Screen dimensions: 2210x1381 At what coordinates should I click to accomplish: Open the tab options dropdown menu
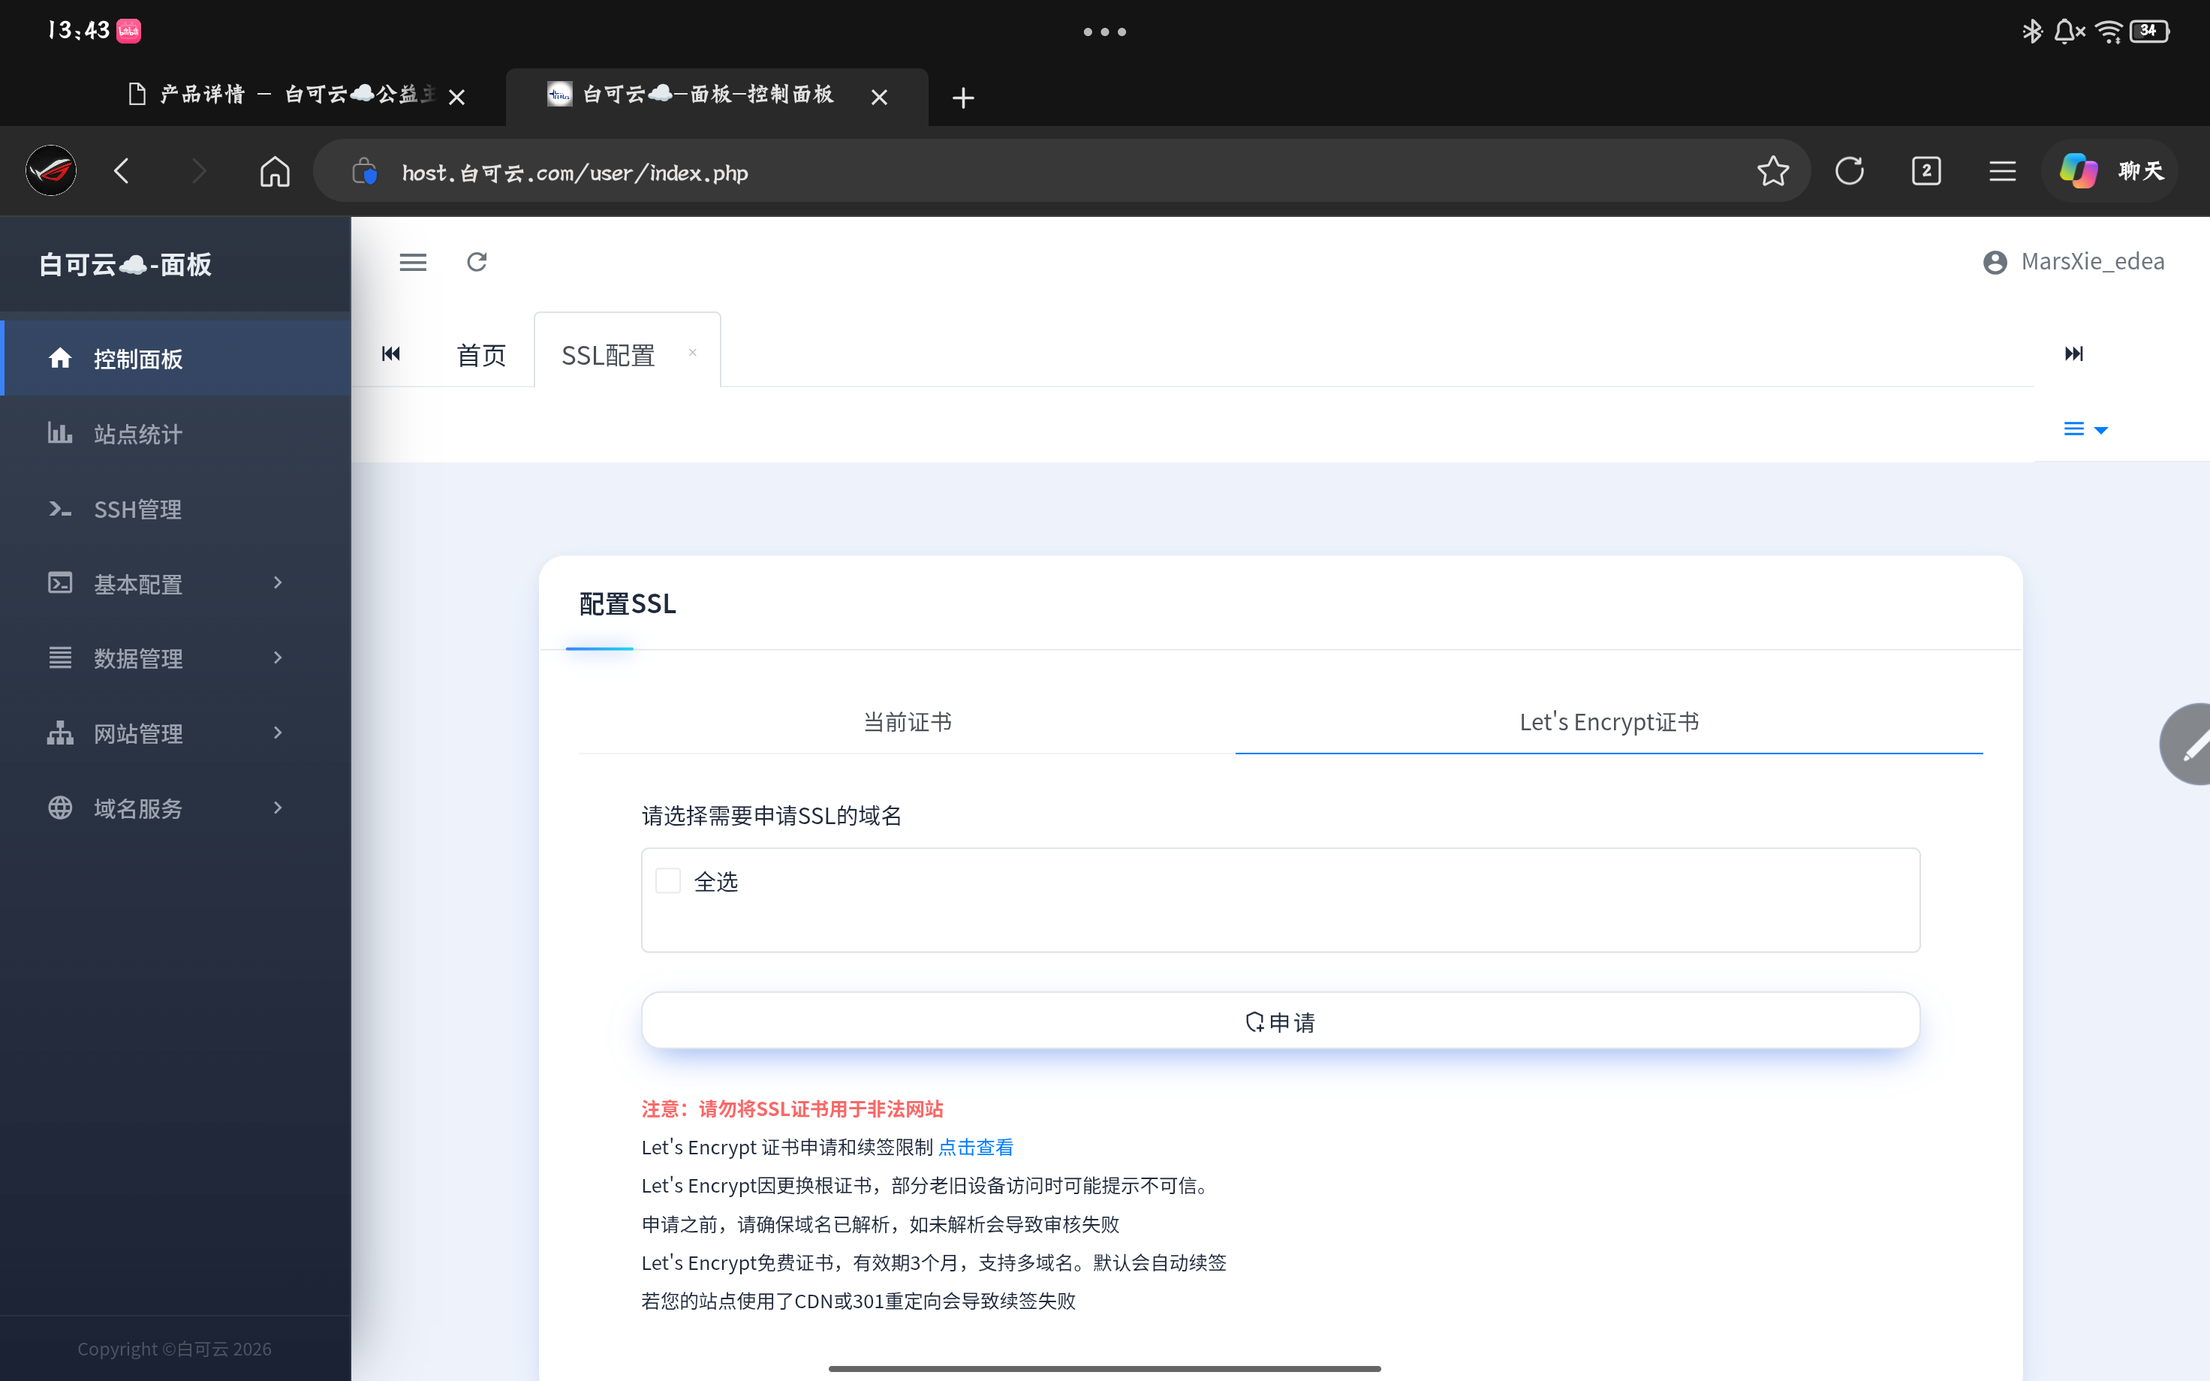2086,429
